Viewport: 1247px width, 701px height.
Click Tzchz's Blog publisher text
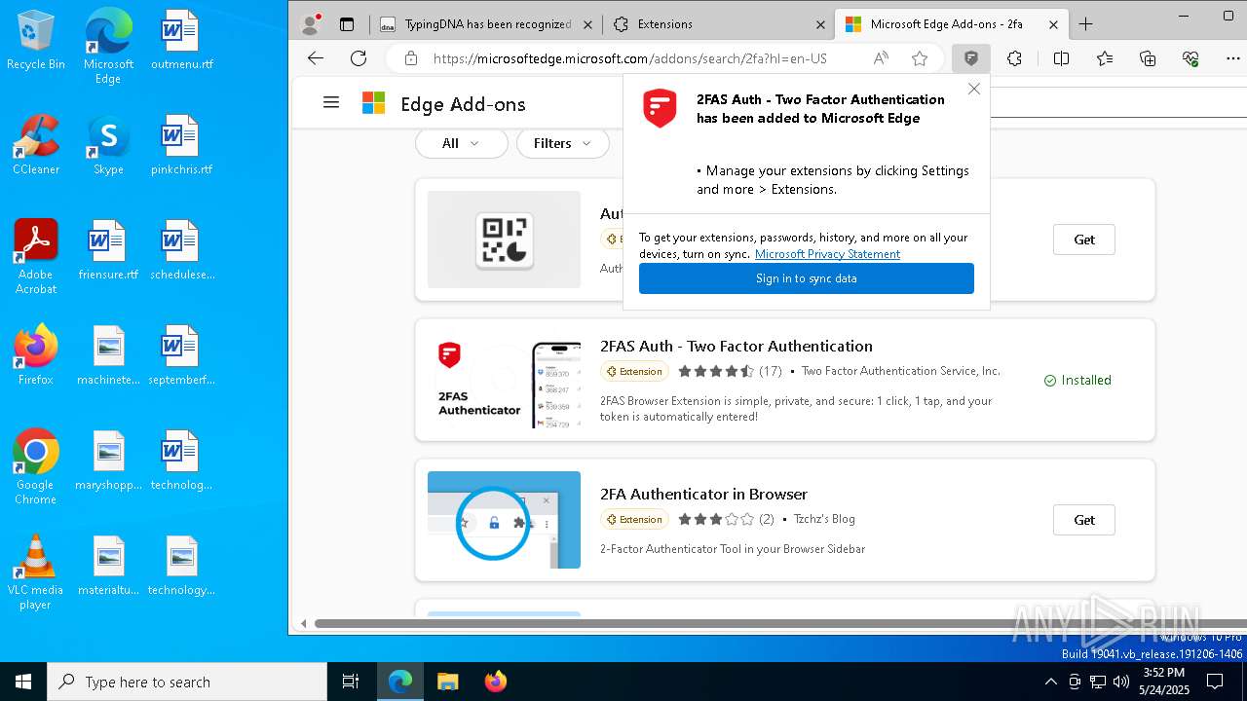824,519
